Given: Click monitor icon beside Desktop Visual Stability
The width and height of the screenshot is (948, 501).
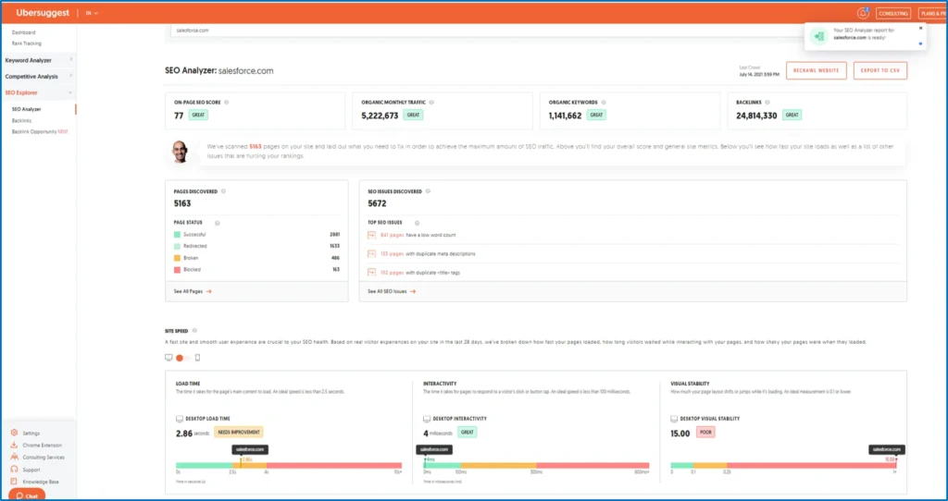Looking at the screenshot, I should (x=674, y=419).
